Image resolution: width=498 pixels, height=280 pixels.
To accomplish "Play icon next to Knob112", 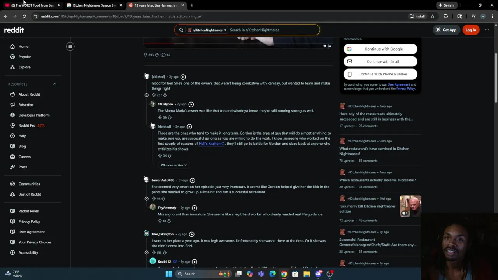I will 195,262.
